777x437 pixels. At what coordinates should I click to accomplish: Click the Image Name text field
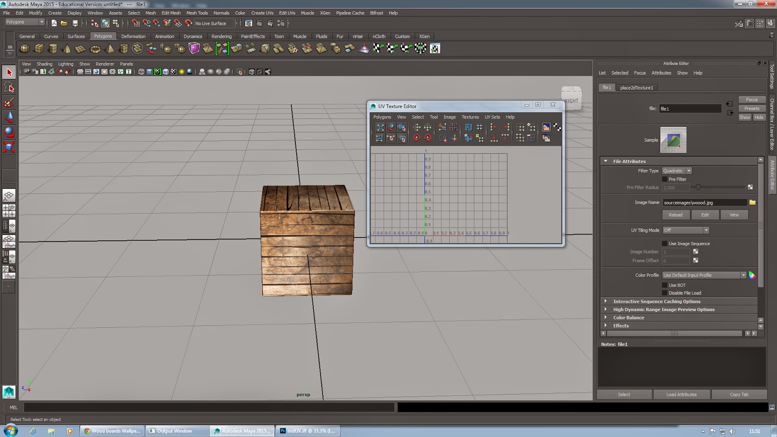point(704,202)
